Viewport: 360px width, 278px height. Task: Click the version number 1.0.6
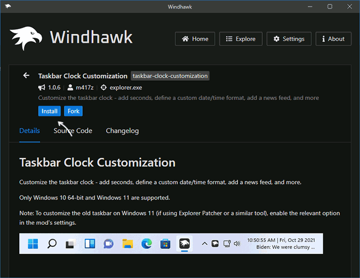click(54, 88)
